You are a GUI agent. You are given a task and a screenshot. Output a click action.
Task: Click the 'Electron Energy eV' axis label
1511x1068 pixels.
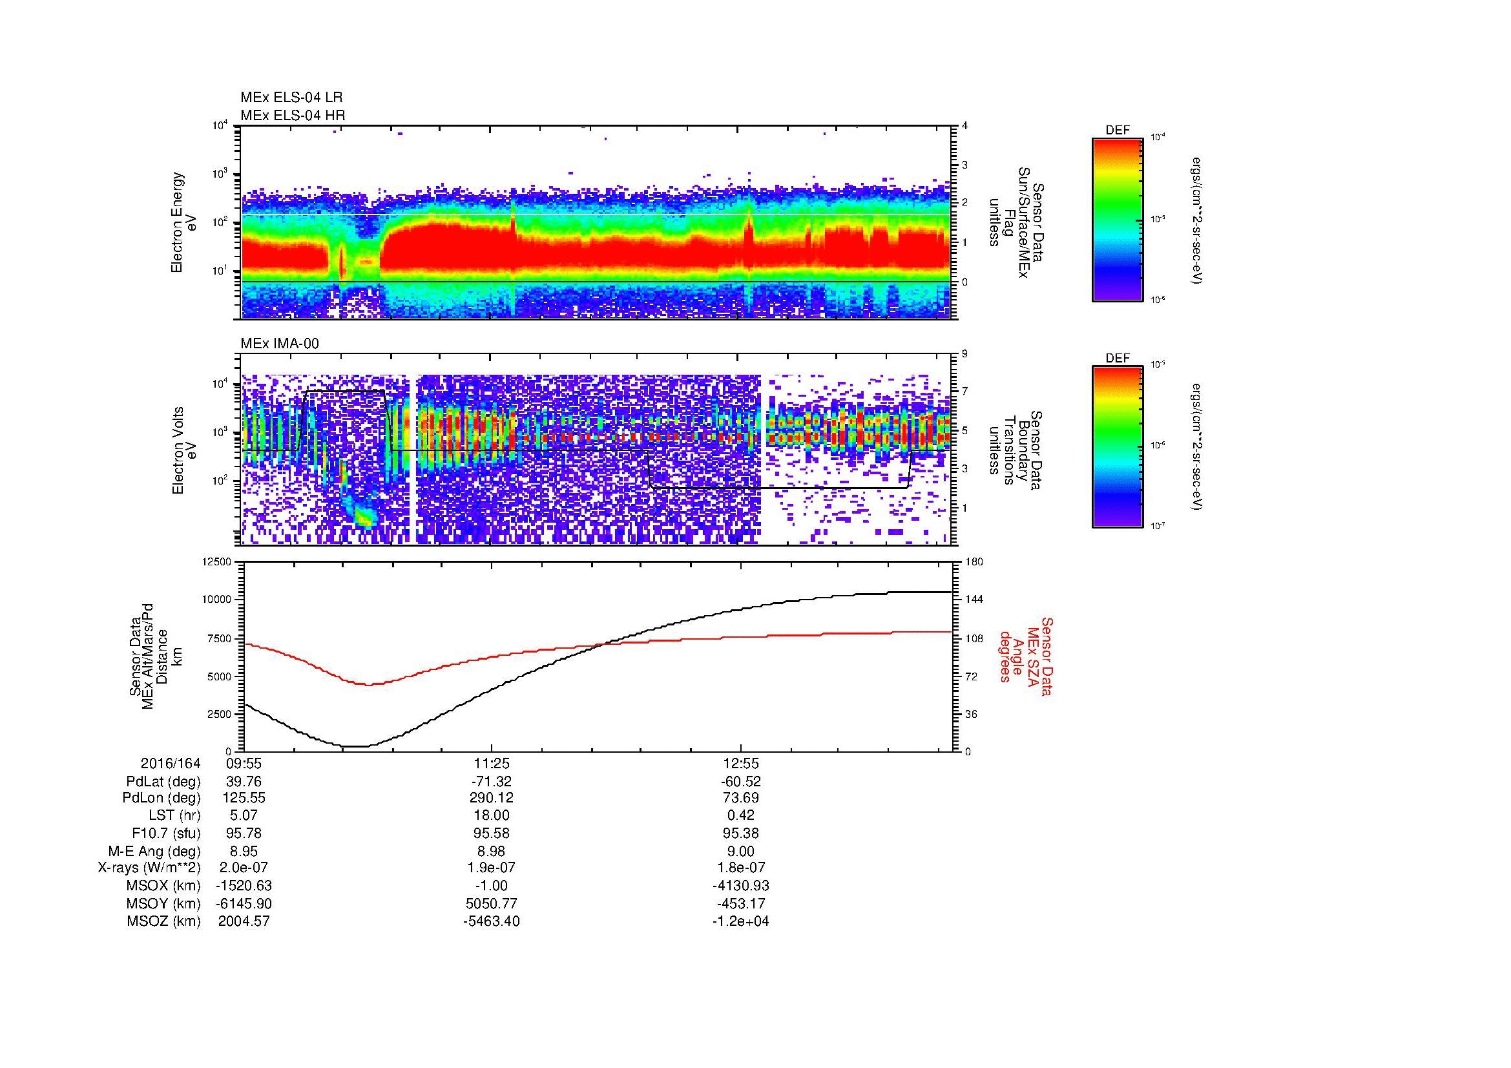pos(184,222)
